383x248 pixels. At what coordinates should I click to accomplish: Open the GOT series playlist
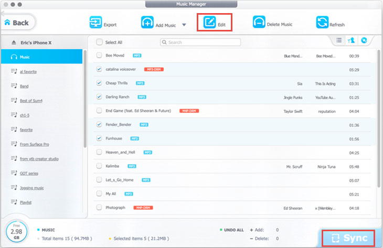click(x=29, y=174)
